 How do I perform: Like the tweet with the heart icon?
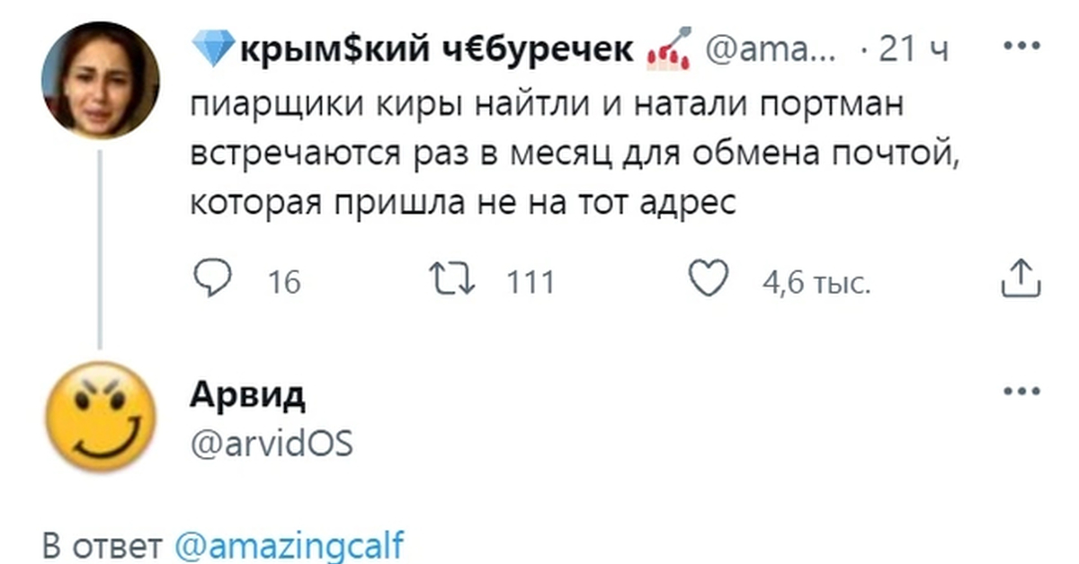(x=709, y=280)
